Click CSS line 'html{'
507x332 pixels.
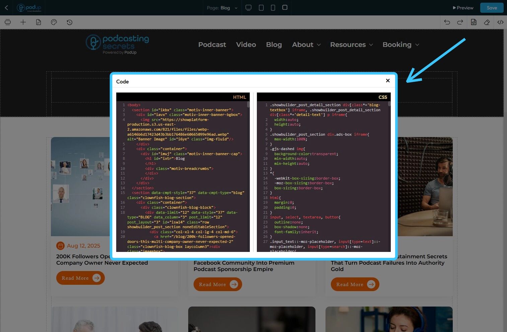tap(275, 198)
